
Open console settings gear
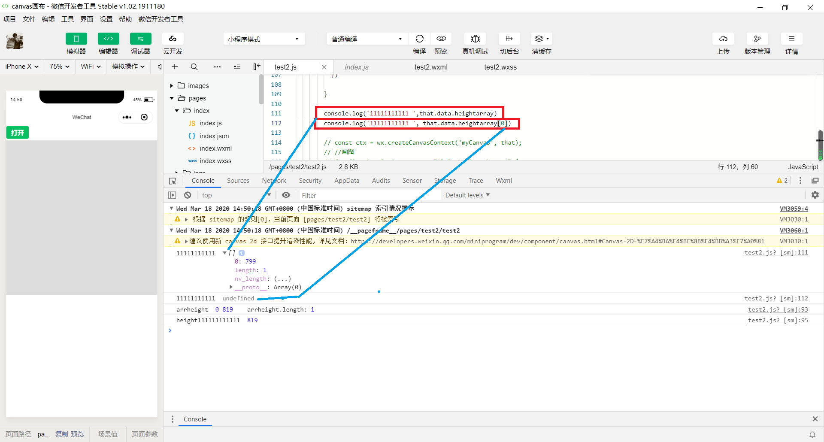[x=815, y=195]
